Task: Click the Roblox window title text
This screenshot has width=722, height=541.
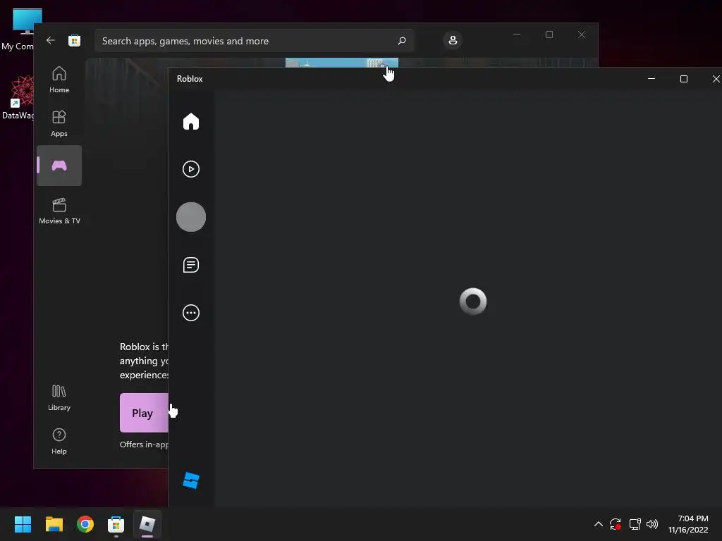Action: click(x=190, y=79)
